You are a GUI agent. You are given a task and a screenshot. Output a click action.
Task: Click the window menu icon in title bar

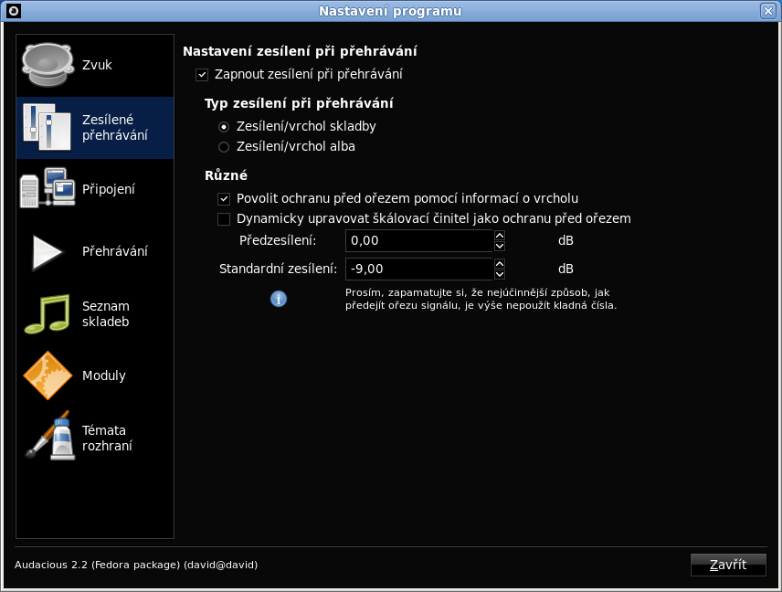pos(14,10)
